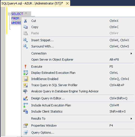Click the Properties Window icon
135x137 pixels.
coord(26,125)
